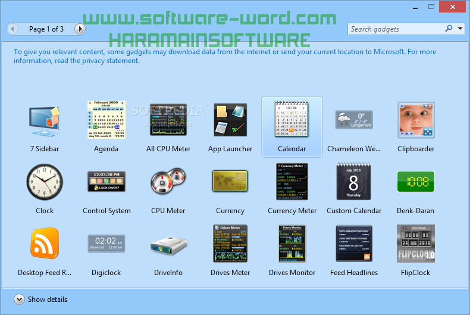Select the analog Clock gadget icon
The height and width of the screenshot is (315, 470).
[x=45, y=182]
